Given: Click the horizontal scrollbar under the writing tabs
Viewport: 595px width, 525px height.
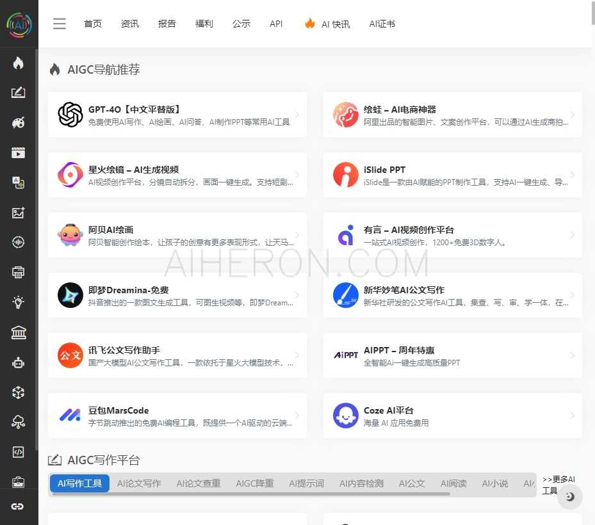Looking at the screenshot, I should coord(250,494).
